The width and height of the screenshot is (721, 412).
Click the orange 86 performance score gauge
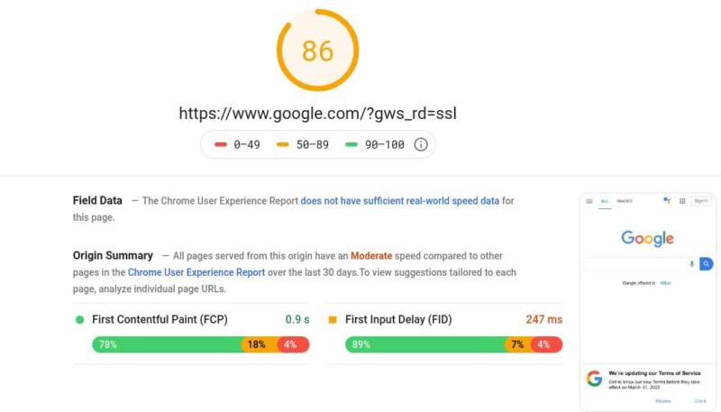pyautogui.click(x=317, y=50)
